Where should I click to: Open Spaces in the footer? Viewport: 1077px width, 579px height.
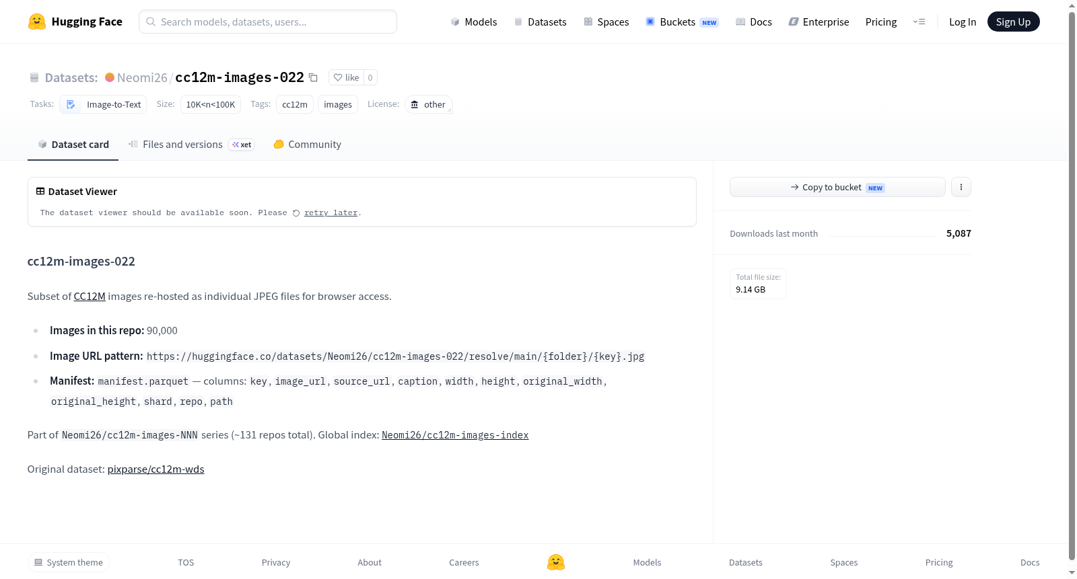(x=844, y=562)
